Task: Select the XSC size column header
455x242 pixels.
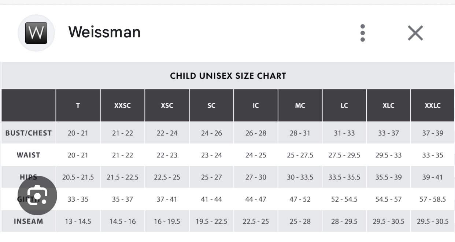Action: tap(167, 105)
